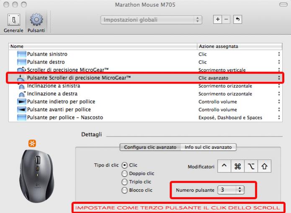Open Numero pulsante dropdown showing 3
Viewport: 291px width, 213px height.
click(x=231, y=190)
